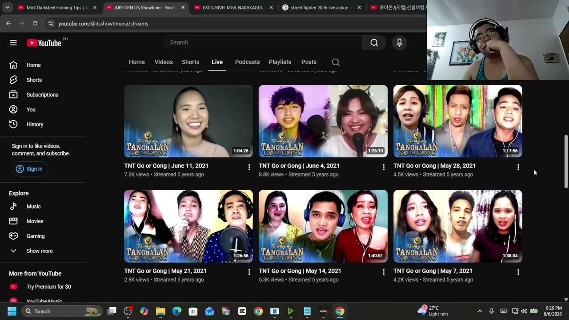
Task: Switch to the channel Videos tab
Action: pos(164,62)
